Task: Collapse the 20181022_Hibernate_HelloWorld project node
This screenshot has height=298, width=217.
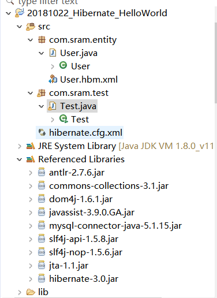Action: click(9, 13)
